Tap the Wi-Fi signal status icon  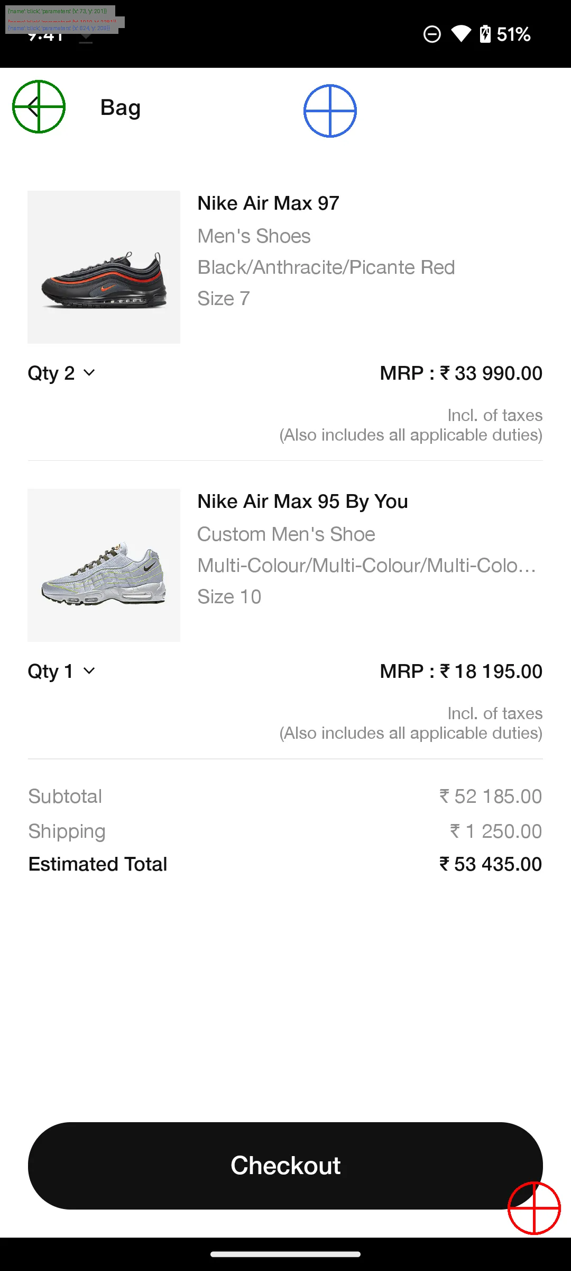click(x=461, y=34)
